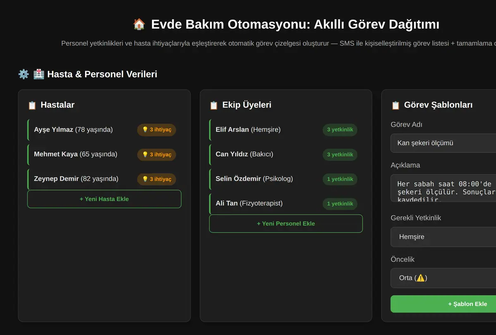Select the Ayşe Yılmaz patient row
Image resolution: width=496 pixels, height=335 pixels.
[104, 130]
